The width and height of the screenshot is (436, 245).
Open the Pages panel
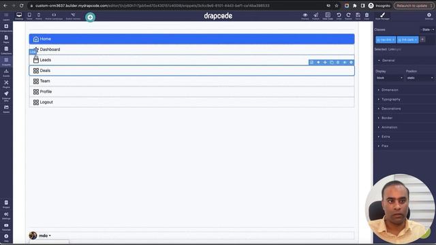coord(6,39)
